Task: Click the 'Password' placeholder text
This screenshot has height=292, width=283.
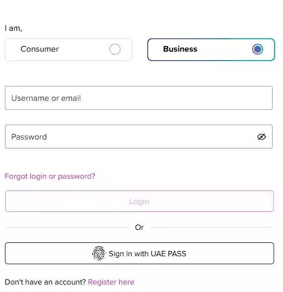Action: point(29,137)
